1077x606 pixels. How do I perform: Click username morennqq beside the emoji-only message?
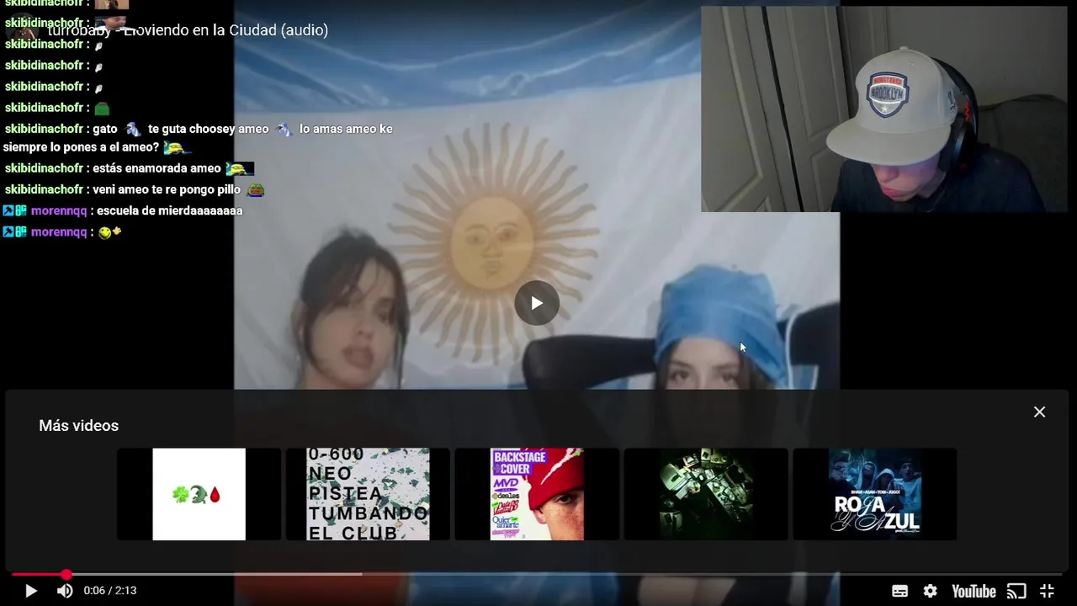59,232
